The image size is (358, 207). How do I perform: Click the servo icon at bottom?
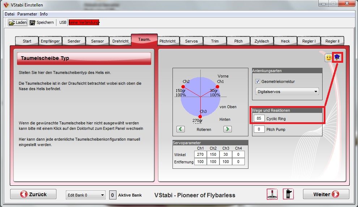click(288, 194)
